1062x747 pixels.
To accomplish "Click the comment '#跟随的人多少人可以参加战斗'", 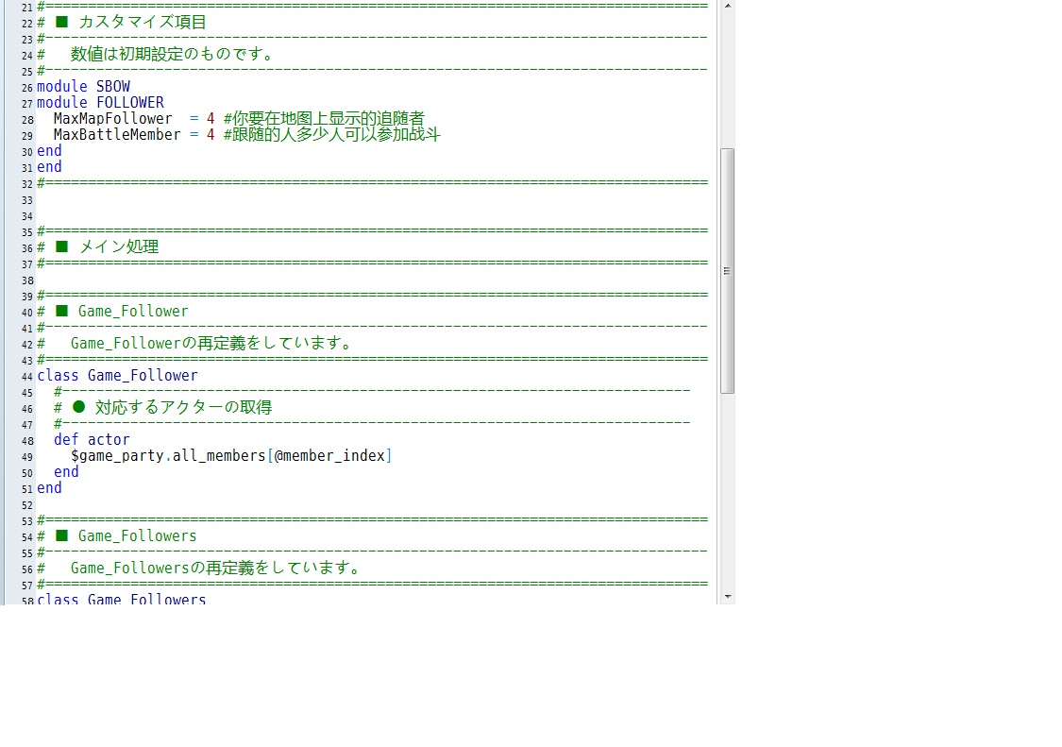I will [x=332, y=135].
